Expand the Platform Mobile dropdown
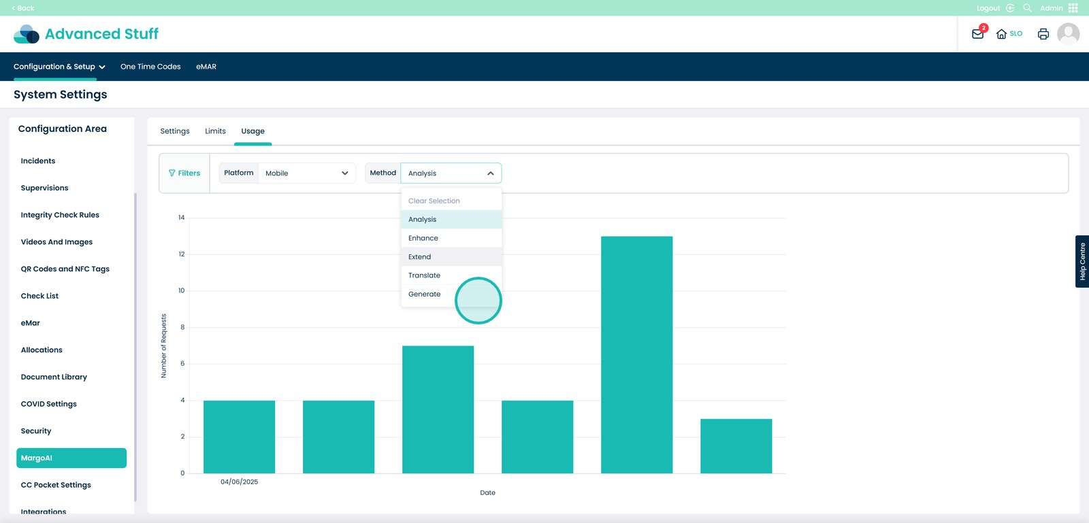This screenshot has width=1089, height=523. coord(306,173)
